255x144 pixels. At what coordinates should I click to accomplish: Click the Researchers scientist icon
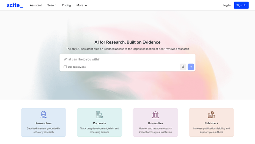pos(43,115)
